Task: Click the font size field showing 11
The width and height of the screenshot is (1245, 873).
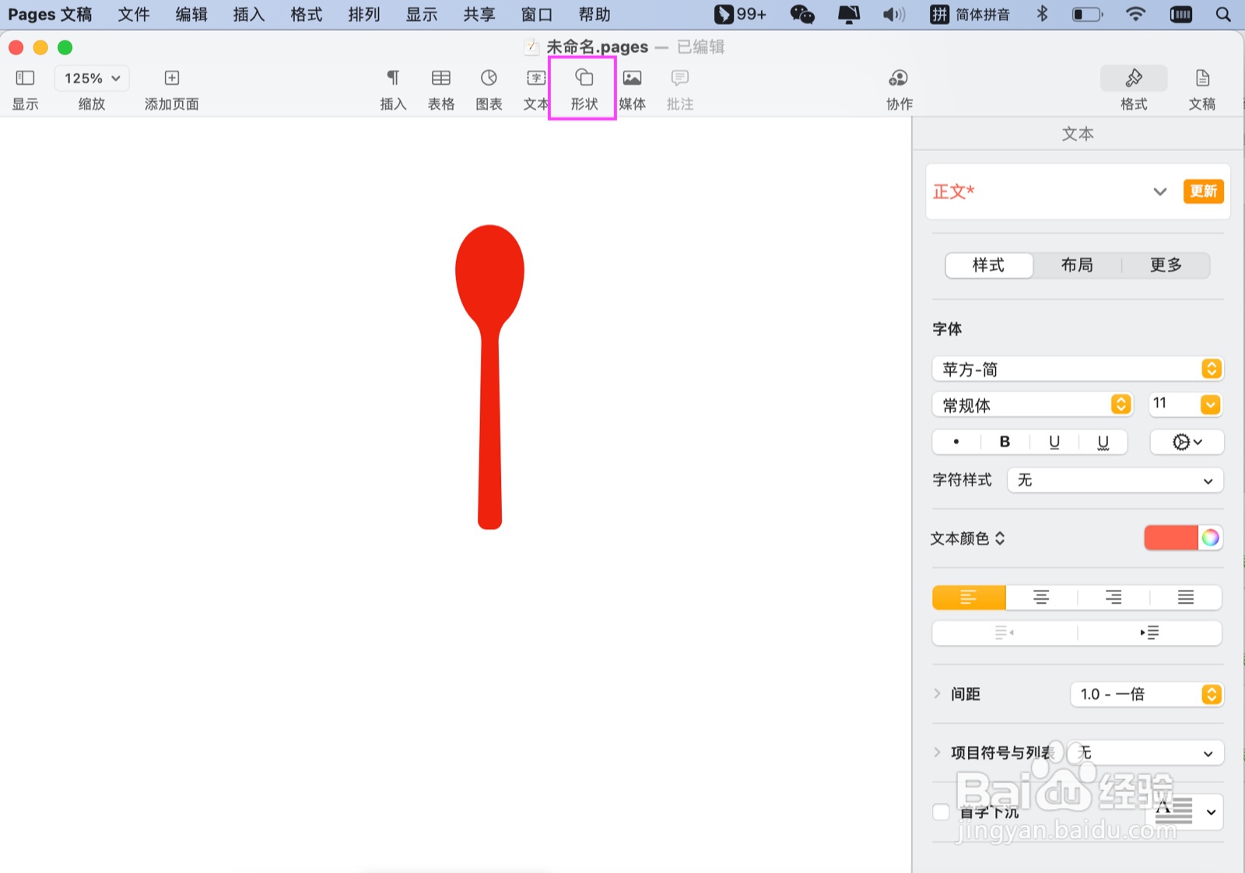Action: (1173, 404)
